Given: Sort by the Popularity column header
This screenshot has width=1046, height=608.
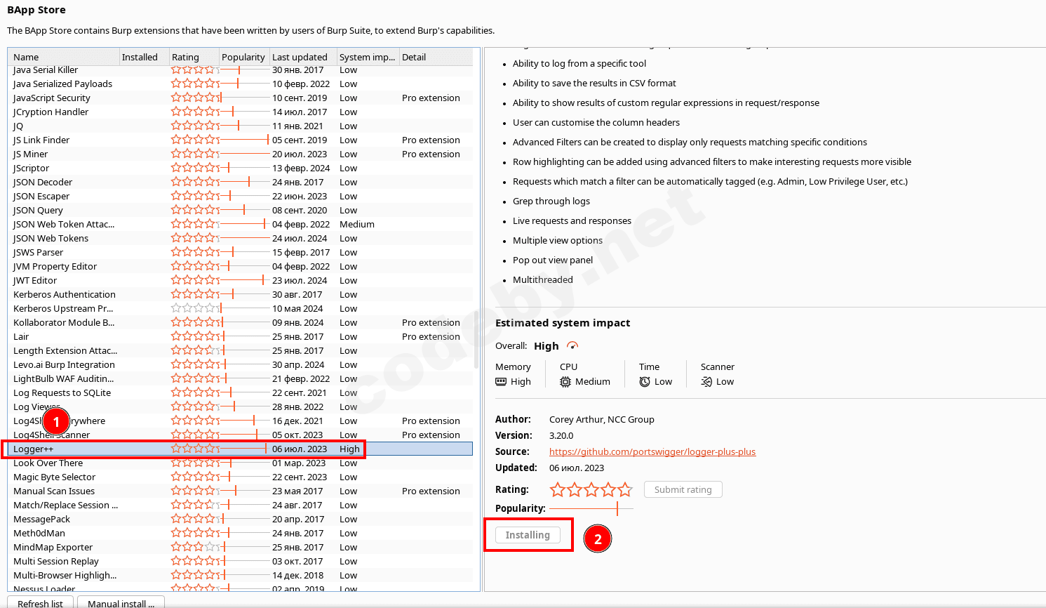Looking at the screenshot, I should click(244, 57).
